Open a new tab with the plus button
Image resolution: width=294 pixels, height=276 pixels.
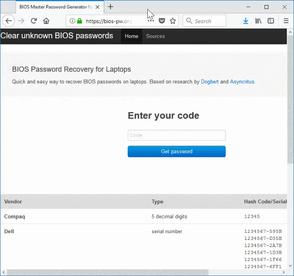110,7
